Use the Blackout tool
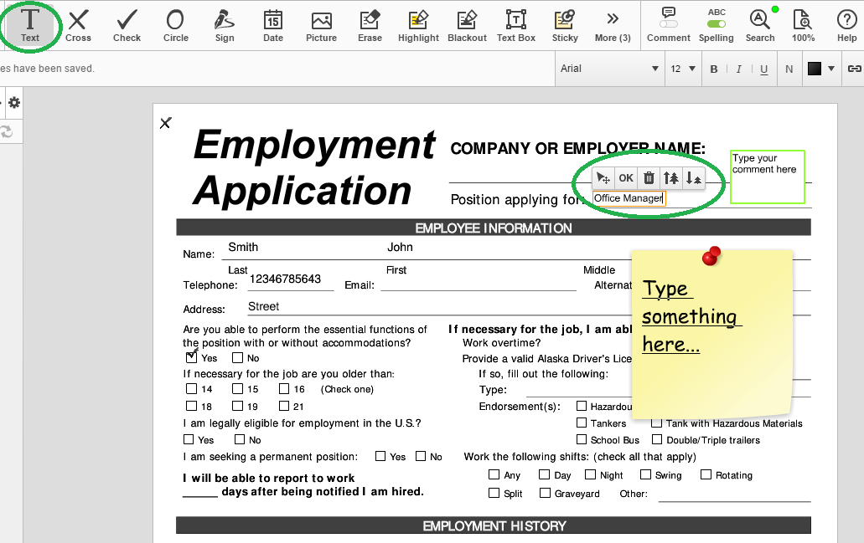Viewport: 864px width, 543px height. tap(468, 25)
